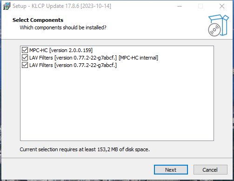Close the KLCP Update setup window
The height and width of the screenshot is (181, 234).
point(222,6)
